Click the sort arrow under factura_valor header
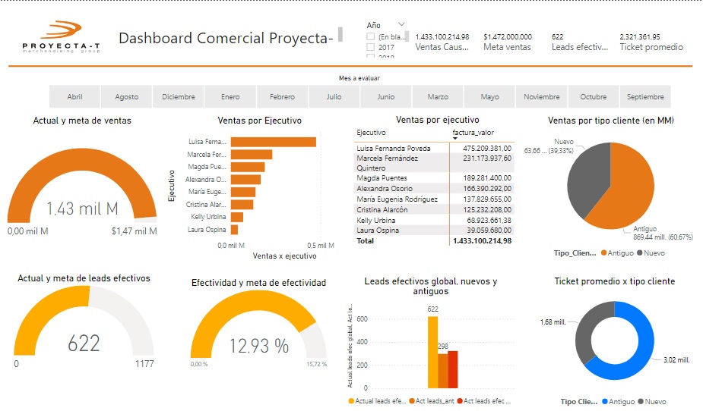 tap(454, 138)
